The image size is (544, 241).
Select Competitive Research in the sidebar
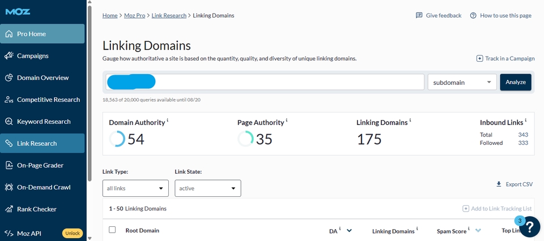[42, 100]
